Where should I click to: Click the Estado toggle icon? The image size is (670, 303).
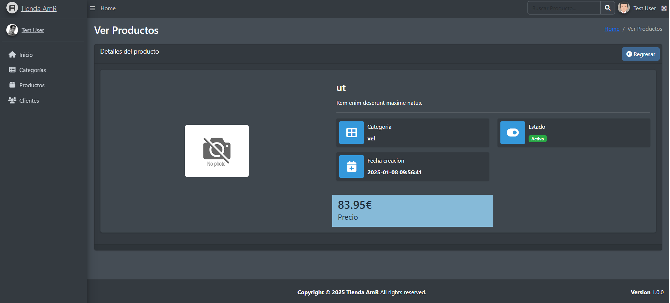pos(513,133)
